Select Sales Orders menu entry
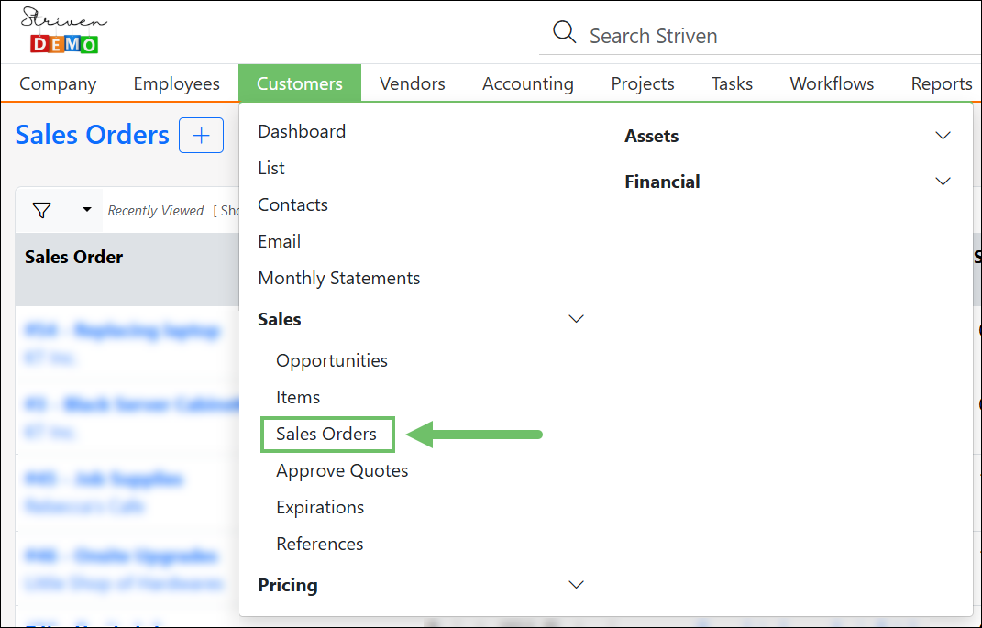The height and width of the screenshot is (628, 982). pos(327,434)
